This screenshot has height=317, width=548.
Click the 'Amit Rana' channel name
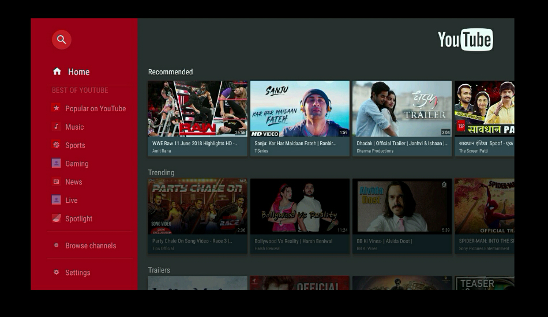162,151
